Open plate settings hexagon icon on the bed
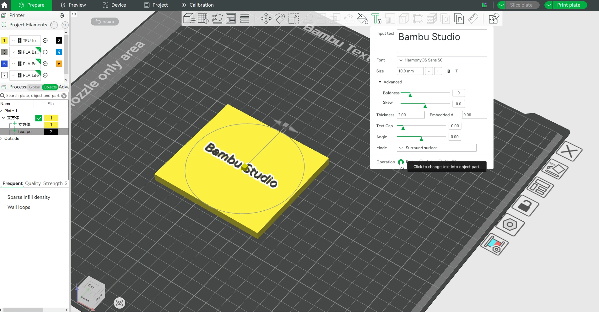The image size is (599, 312). [x=510, y=225]
